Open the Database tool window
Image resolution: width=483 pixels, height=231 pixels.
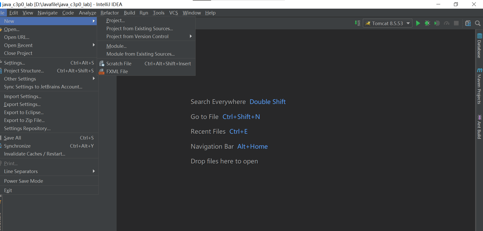coord(480,46)
